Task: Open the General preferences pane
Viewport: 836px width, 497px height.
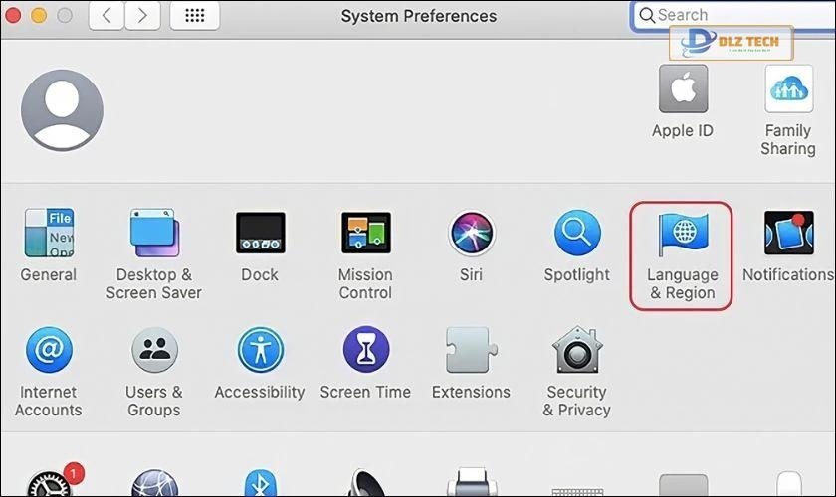Action: click(49, 246)
